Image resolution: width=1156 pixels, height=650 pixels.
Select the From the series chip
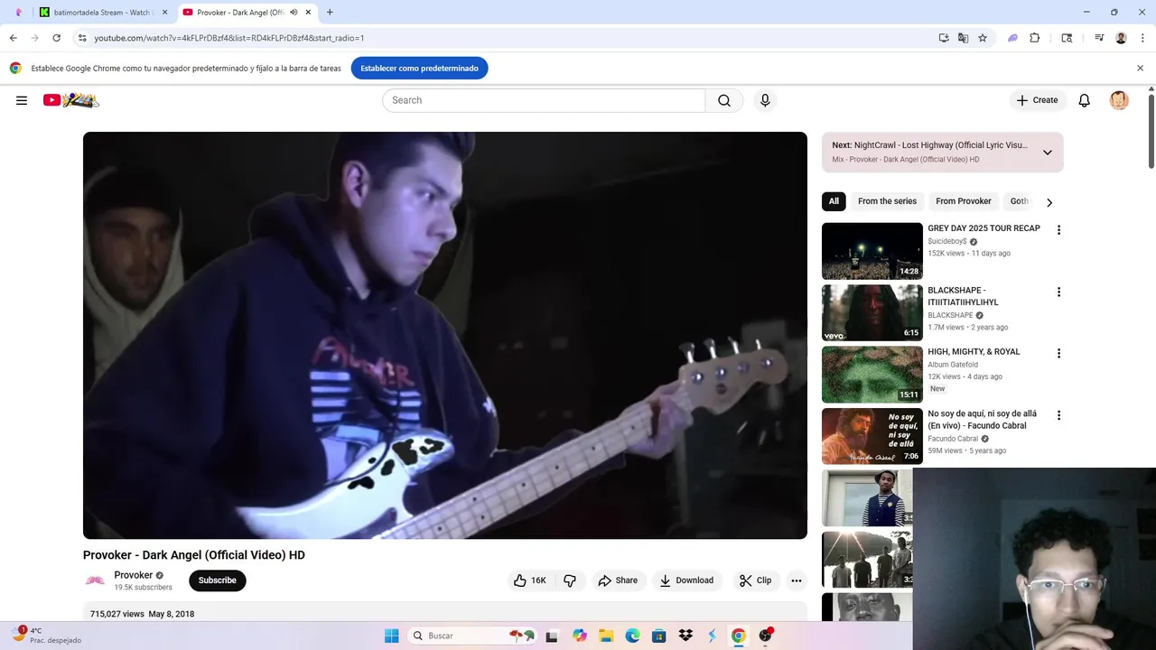(887, 201)
